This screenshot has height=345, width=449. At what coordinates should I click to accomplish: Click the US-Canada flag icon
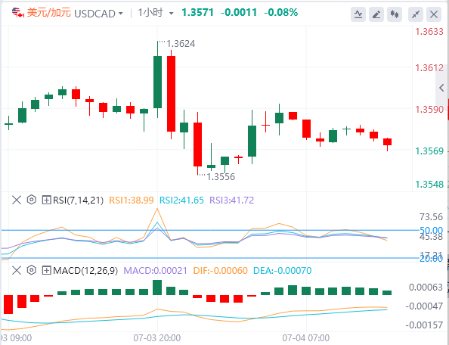17,13
